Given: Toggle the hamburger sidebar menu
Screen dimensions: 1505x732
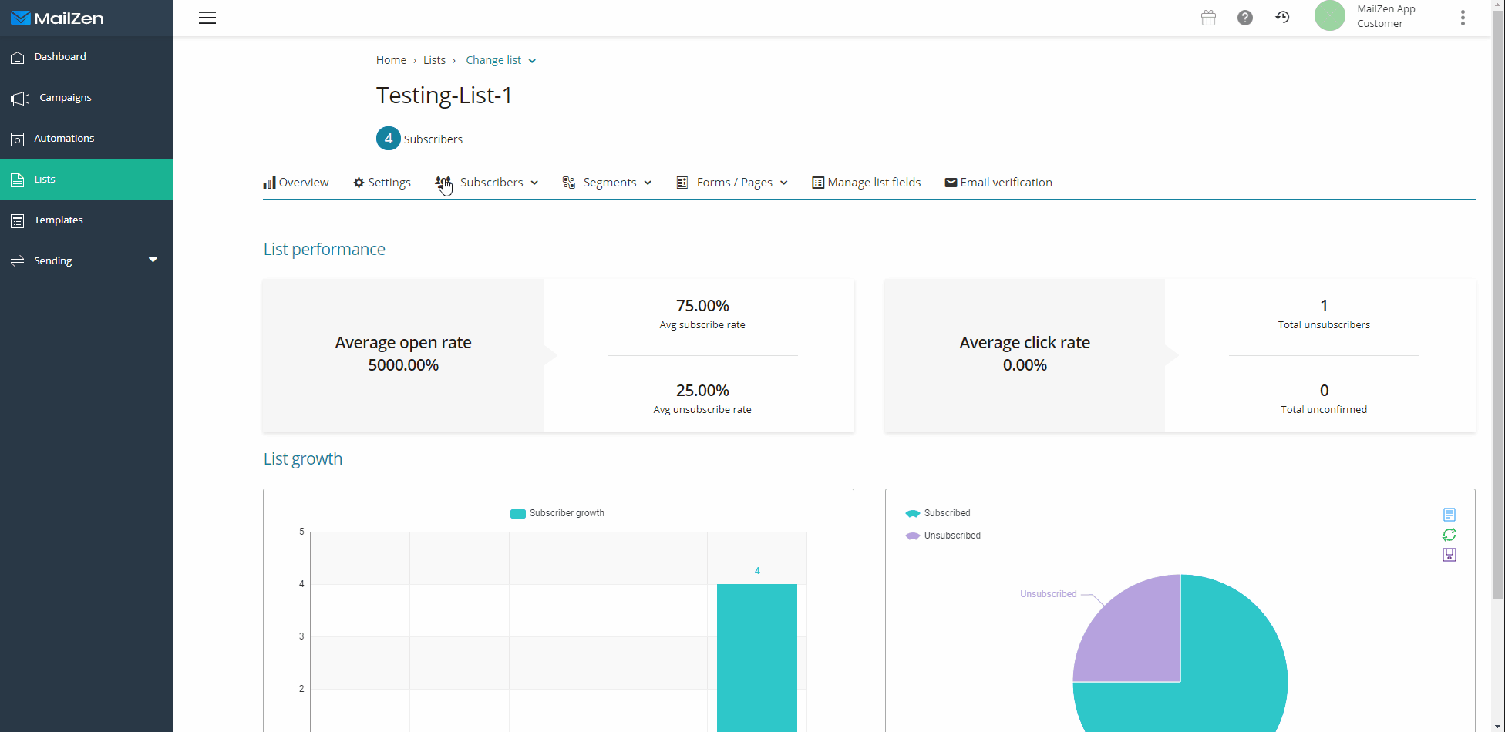Looking at the screenshot, I should (207, 18).
